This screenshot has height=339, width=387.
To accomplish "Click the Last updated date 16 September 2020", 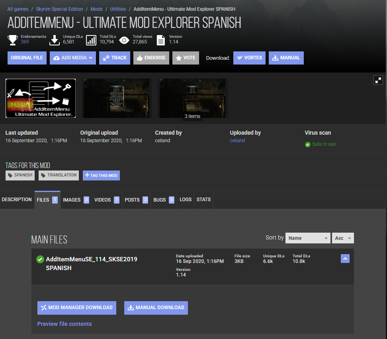I will [36, 141].
